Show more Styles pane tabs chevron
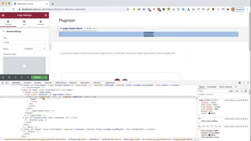 click(235, 87)
